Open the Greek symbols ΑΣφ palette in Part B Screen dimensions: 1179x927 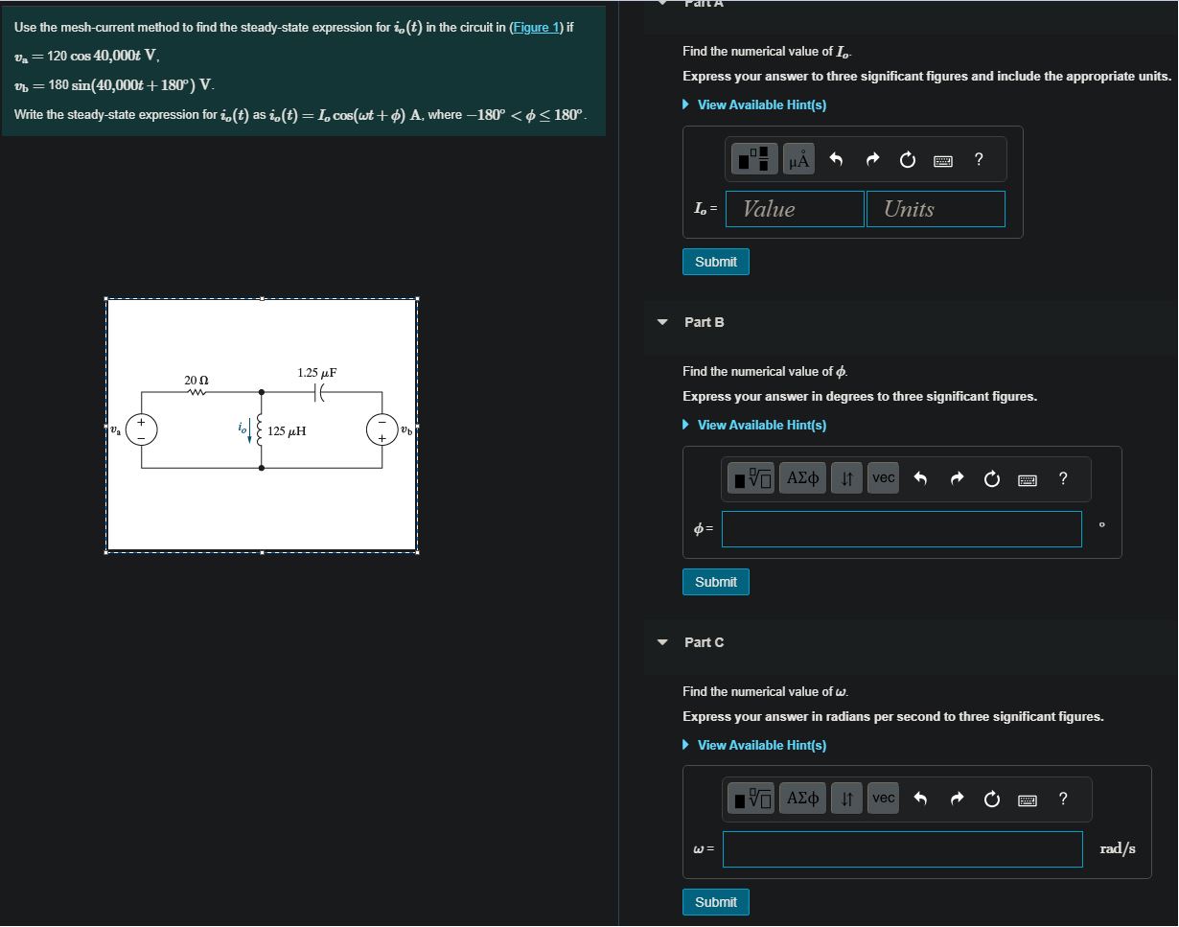[802, 477]
